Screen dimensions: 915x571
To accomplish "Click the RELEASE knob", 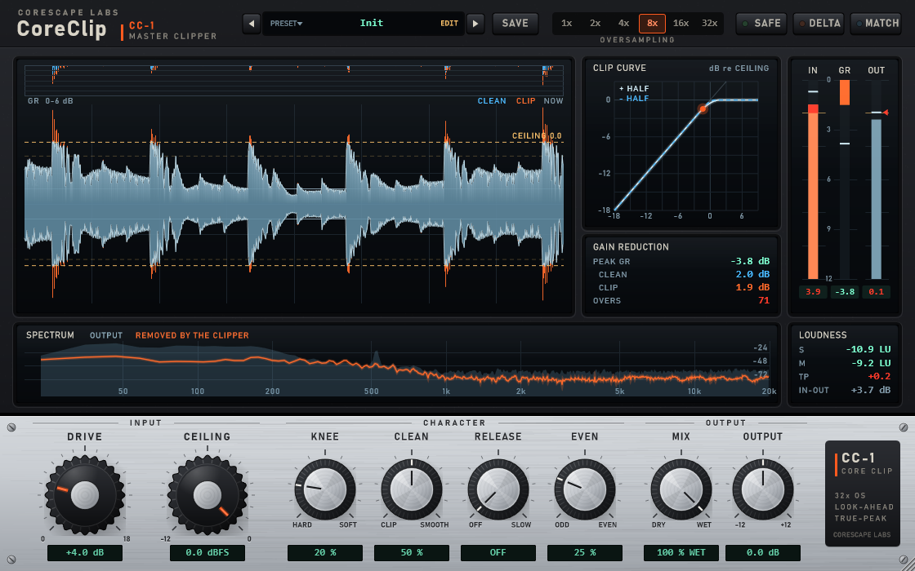I will (x=498, y=490).
